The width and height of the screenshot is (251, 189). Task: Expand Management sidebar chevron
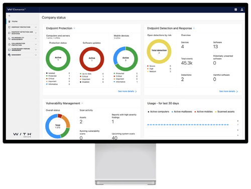point(36,55)
